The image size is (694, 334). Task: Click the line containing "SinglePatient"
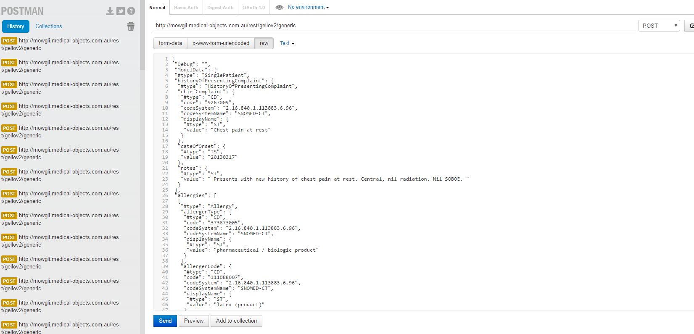click(x=212, y=75)
